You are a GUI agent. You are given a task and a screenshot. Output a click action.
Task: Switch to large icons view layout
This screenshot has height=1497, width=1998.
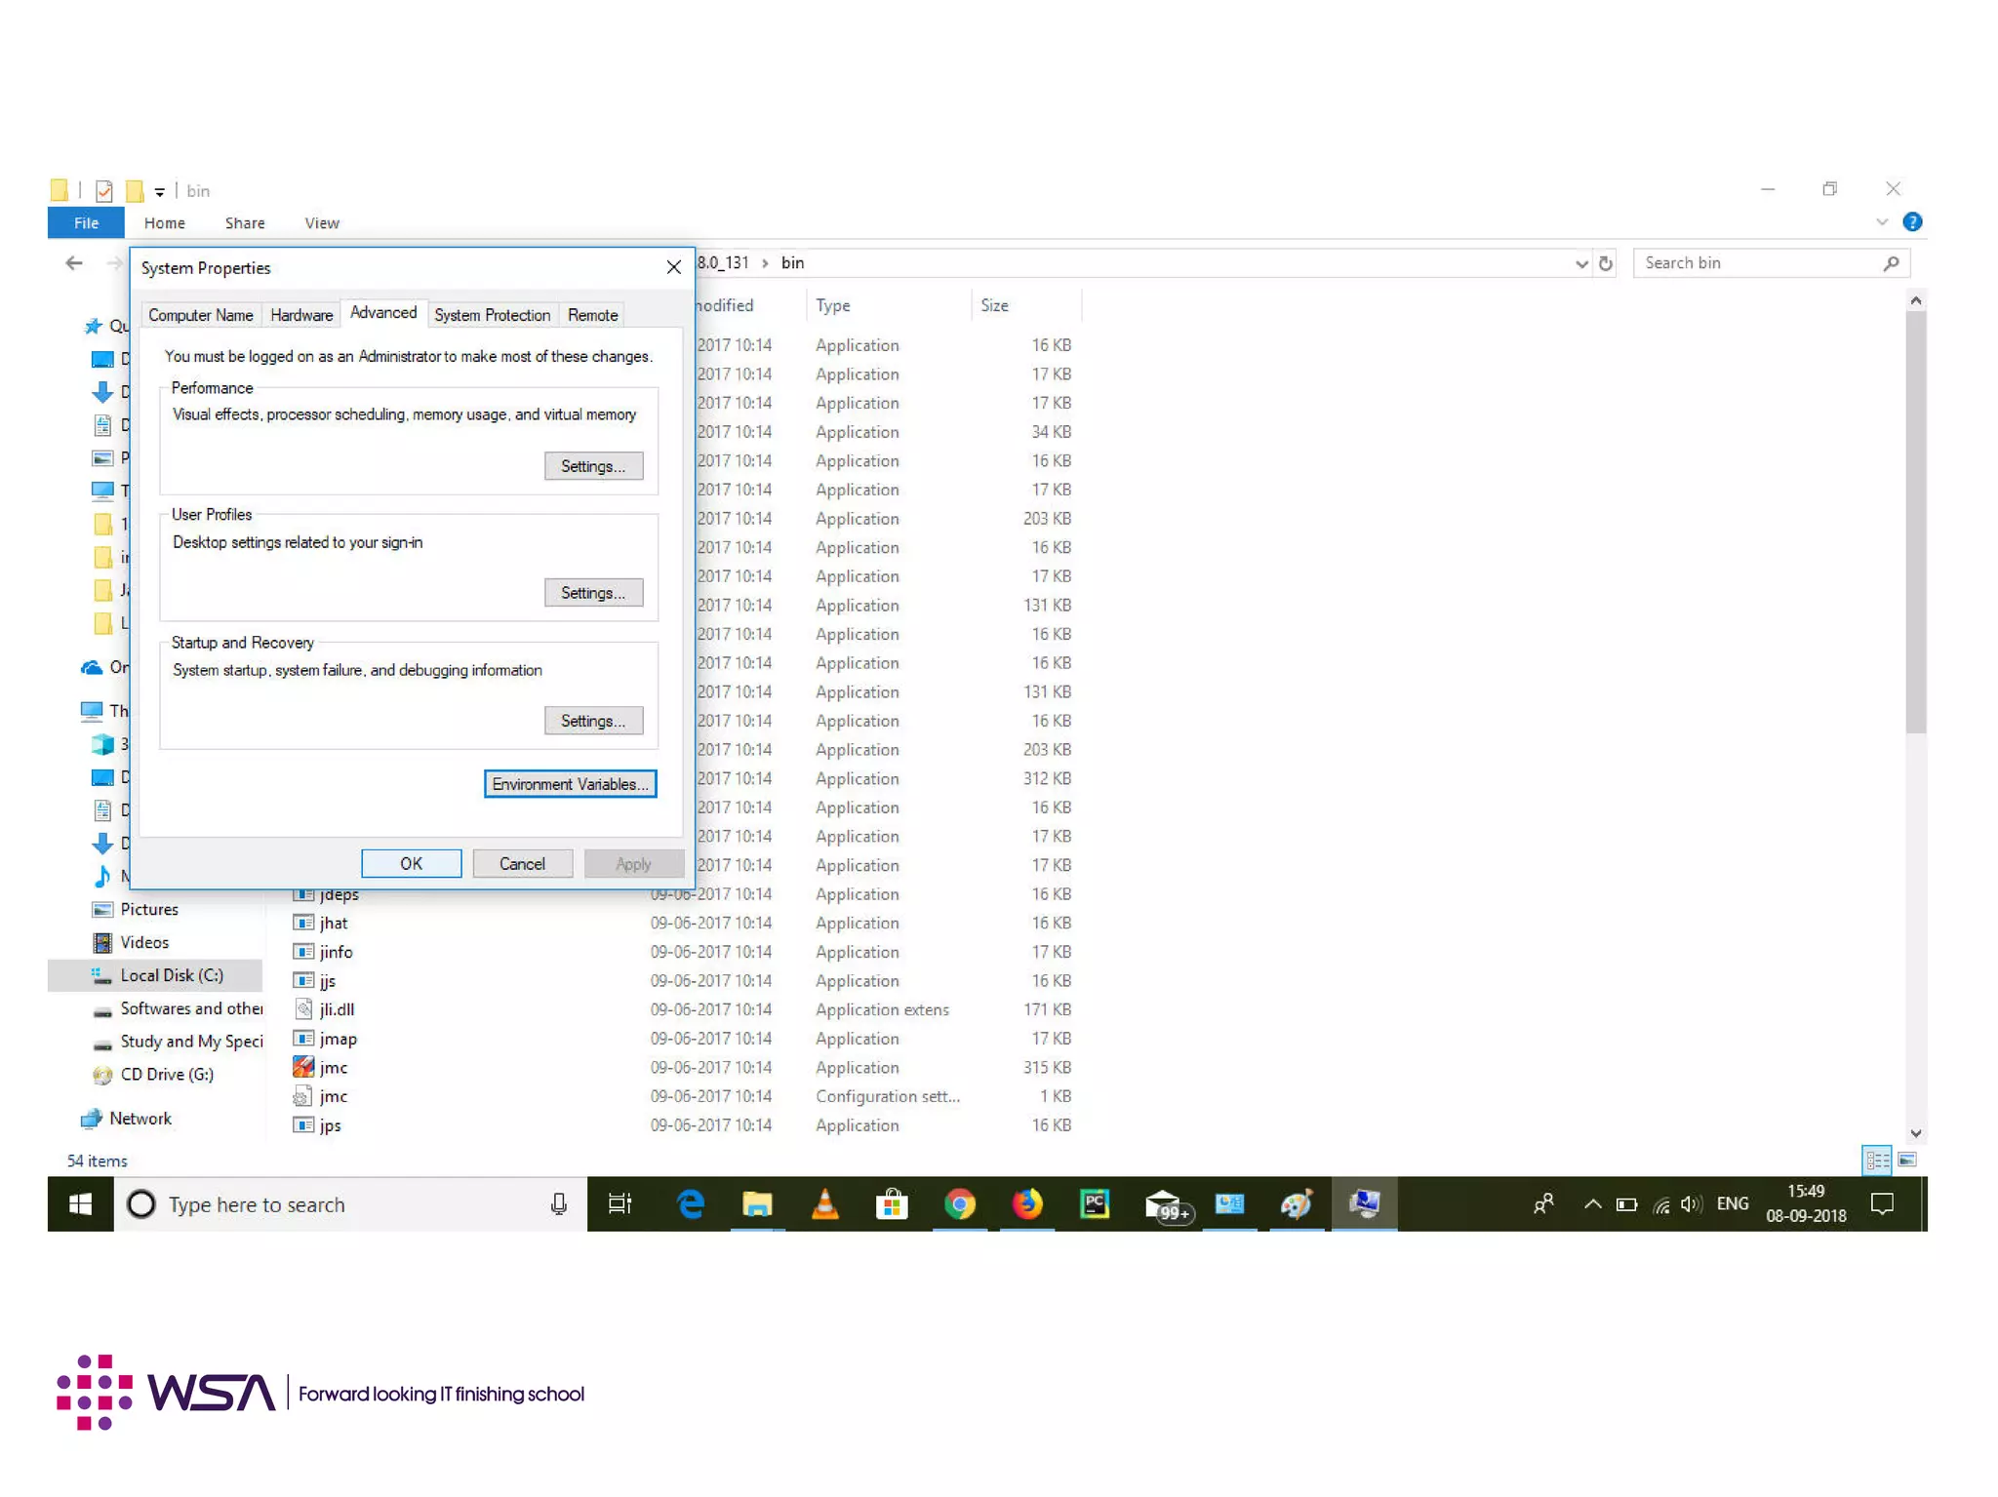point(1907,1161)
